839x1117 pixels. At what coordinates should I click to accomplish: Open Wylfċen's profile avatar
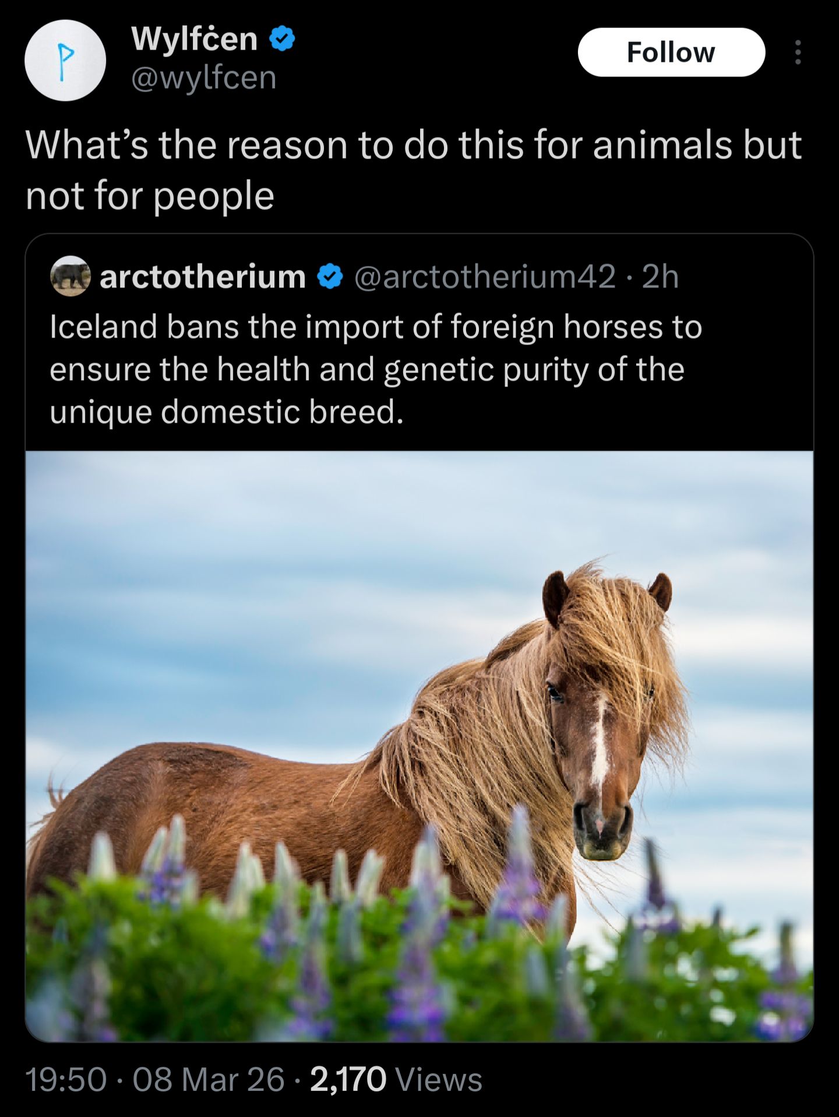[x=65, y=60]
